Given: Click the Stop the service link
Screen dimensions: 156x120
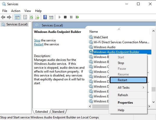Looking at the screenshot, I should click(37, 40).
